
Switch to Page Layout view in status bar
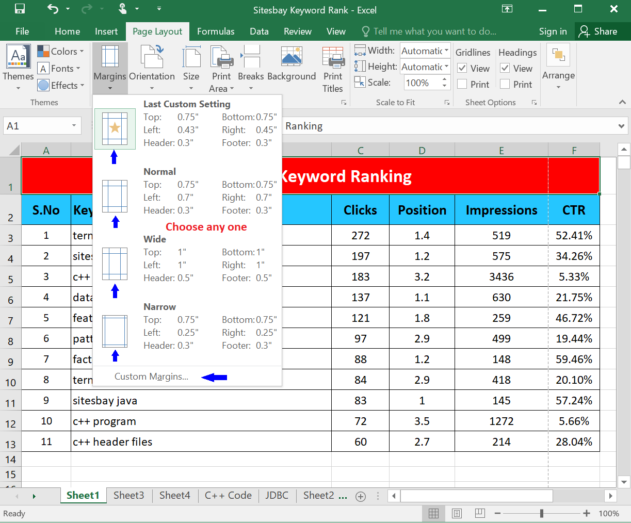pos(457,513)
